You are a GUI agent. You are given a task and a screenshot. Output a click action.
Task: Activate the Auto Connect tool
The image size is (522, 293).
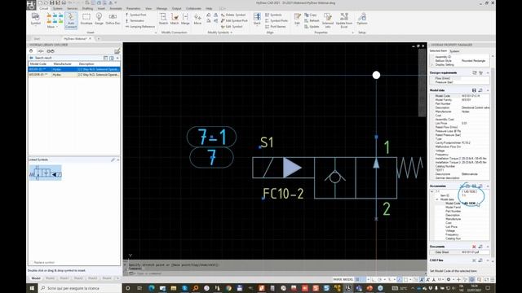71,20
